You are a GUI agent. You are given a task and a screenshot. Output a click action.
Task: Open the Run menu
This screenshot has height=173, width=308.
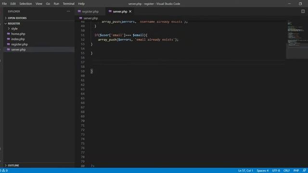click(x=56, y=4)
